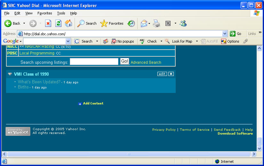Click the Go! listings search button

click(x=124, y=61)
